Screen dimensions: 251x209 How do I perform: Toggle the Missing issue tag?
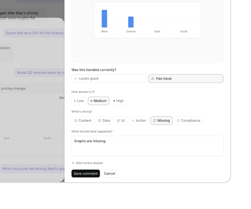161,121
